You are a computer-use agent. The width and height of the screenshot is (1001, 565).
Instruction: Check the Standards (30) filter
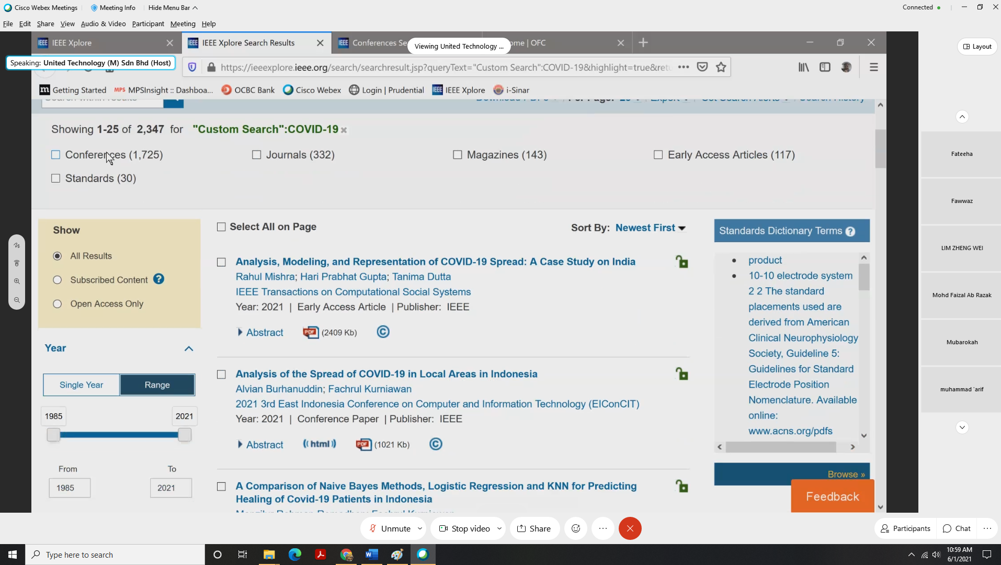(x=55, y=178)
